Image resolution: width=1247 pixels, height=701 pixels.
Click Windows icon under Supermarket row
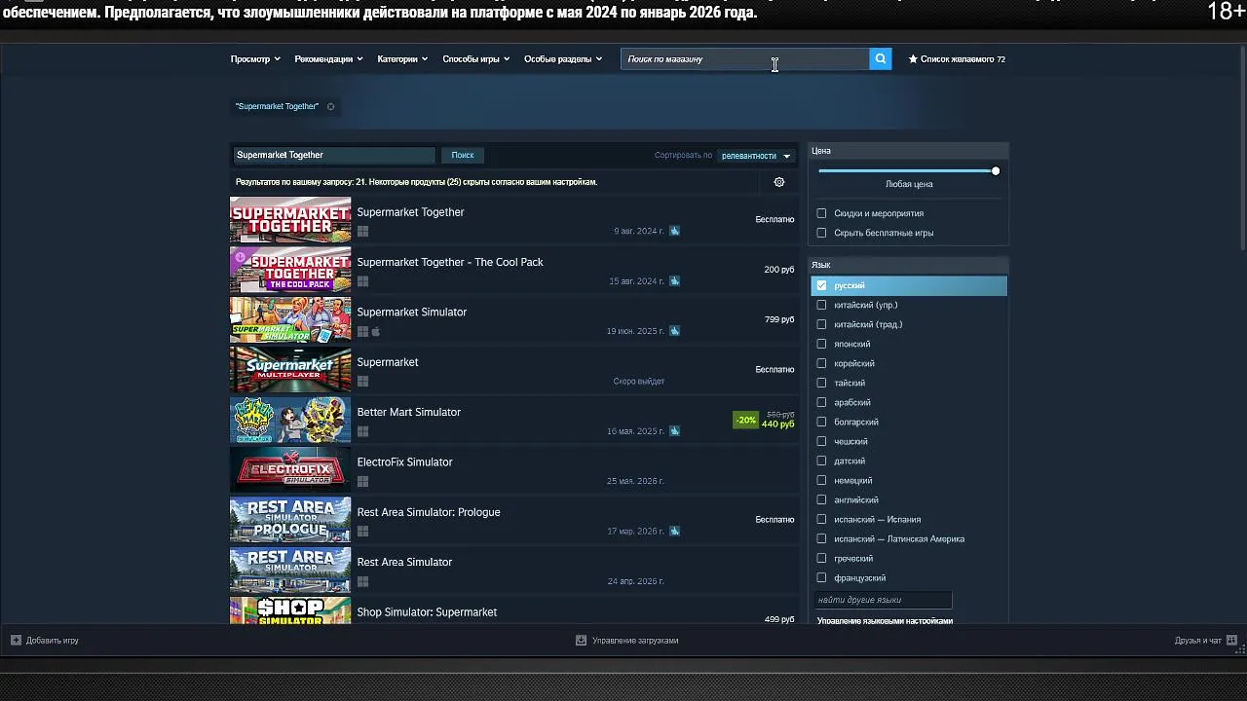(x=362, y=382)
